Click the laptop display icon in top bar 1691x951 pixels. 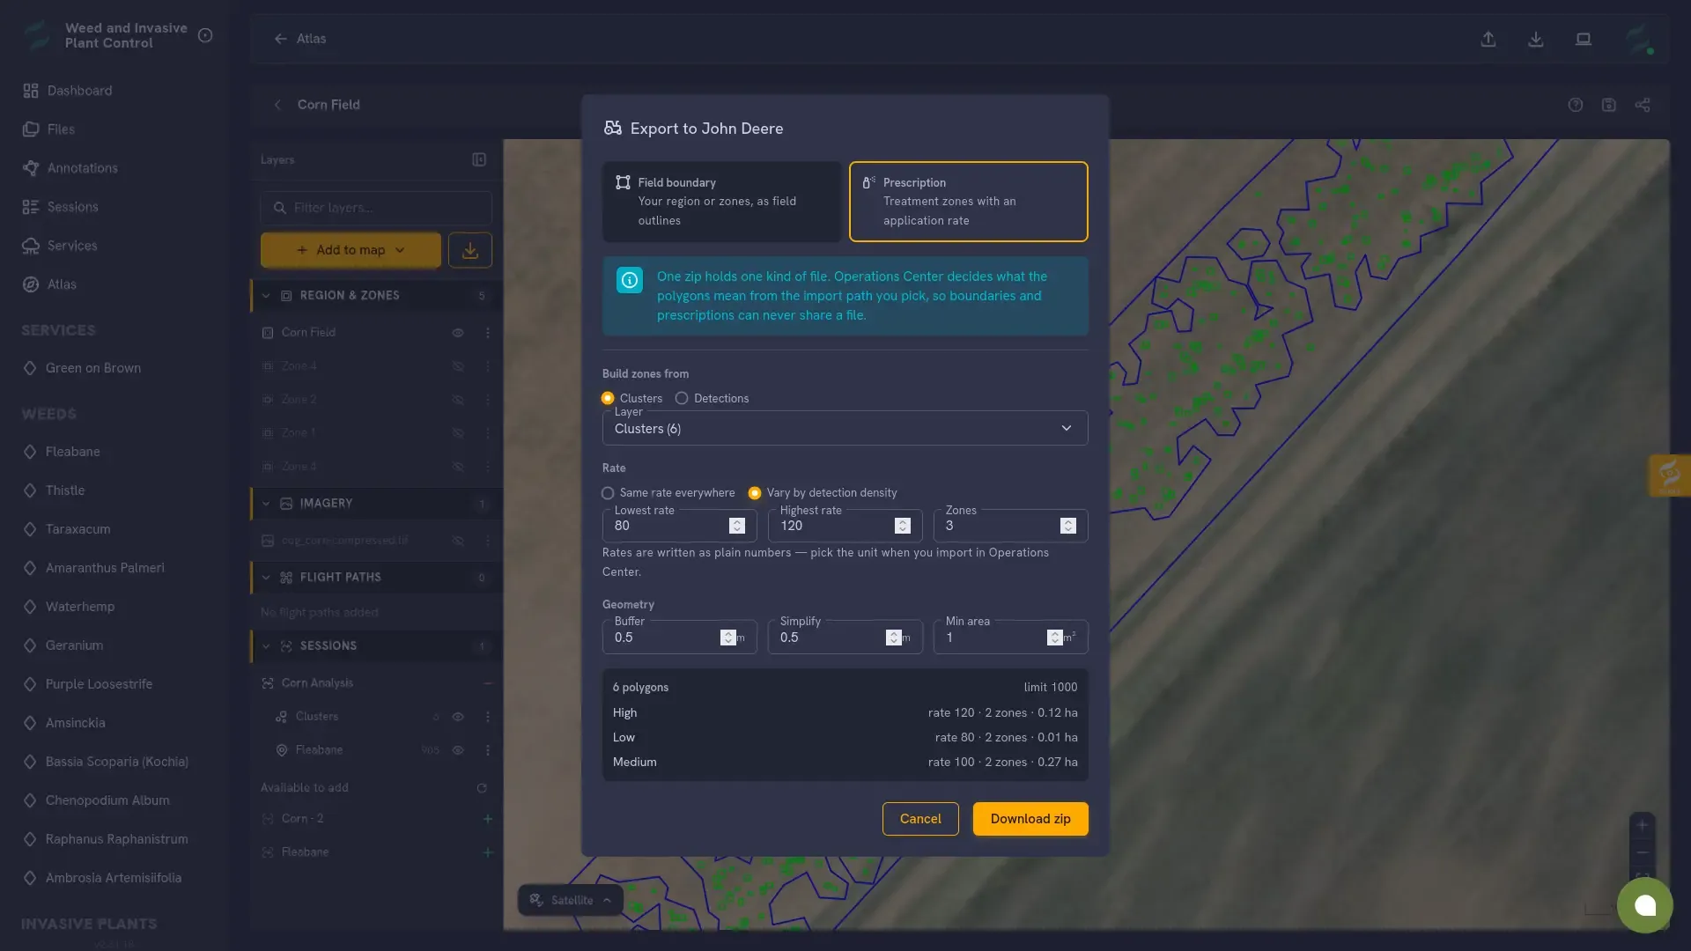pos(1584,39)
